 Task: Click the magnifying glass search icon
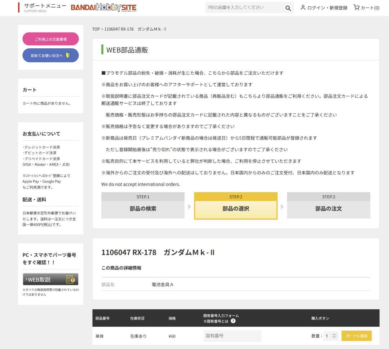288,8
